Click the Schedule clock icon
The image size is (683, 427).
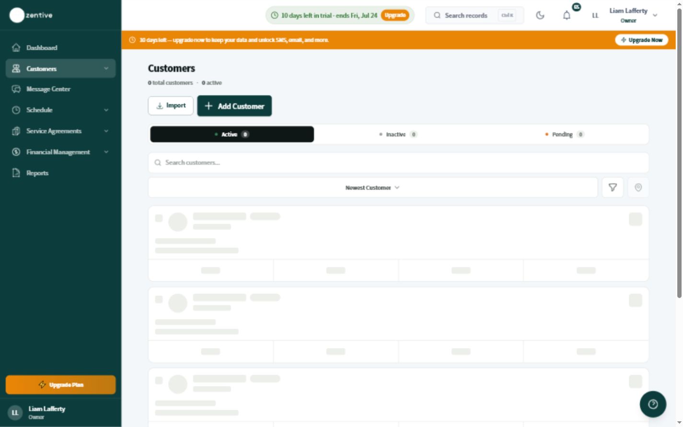(x=16, y=110)
